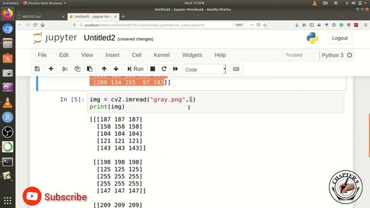
Task: Open the Firefox library icon
Action: coord(305,25)
